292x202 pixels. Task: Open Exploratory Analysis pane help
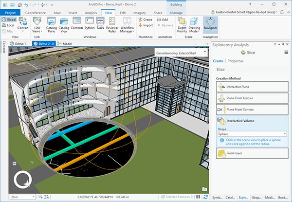pos(275,44)
